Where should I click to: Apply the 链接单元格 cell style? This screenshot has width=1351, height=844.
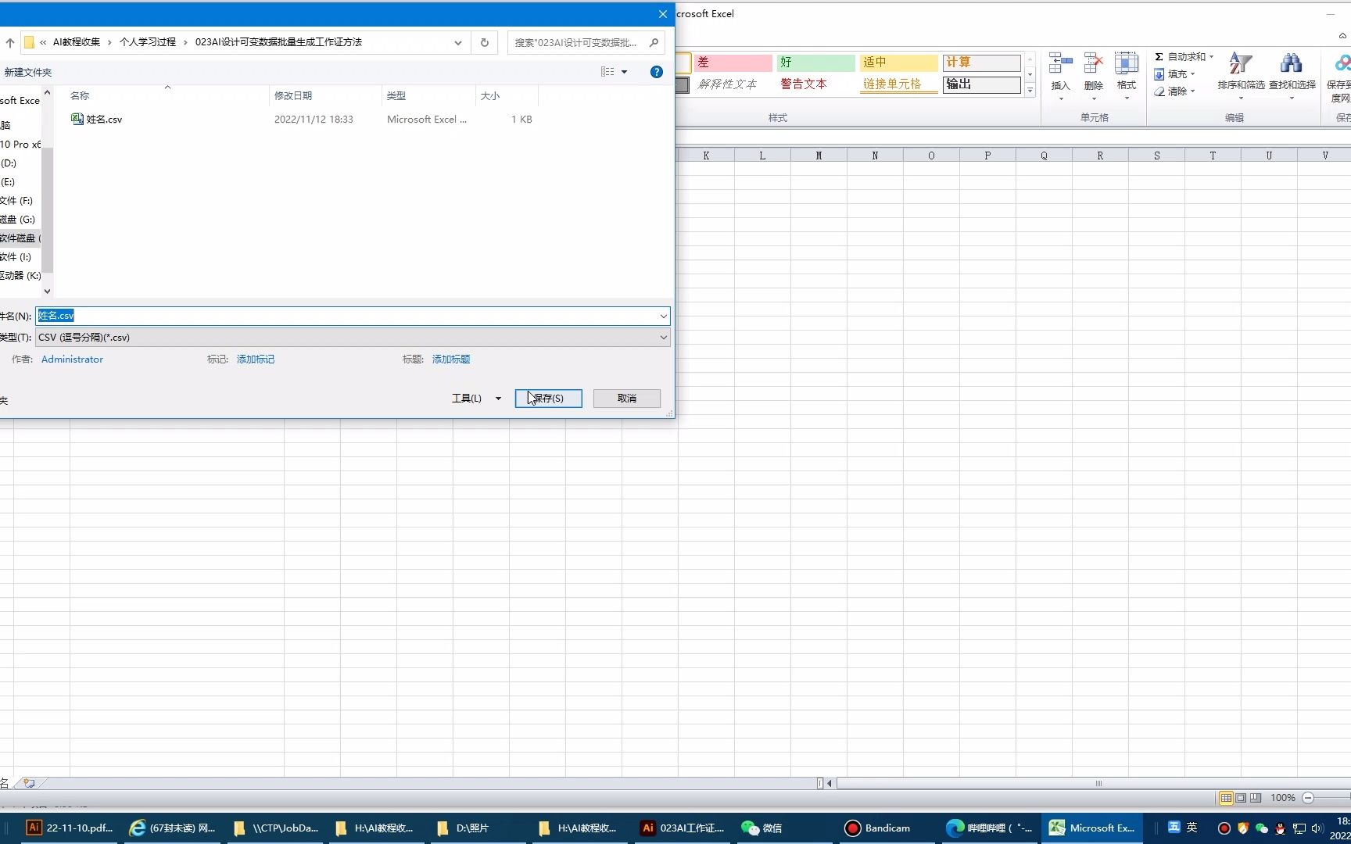pos(898,84)
